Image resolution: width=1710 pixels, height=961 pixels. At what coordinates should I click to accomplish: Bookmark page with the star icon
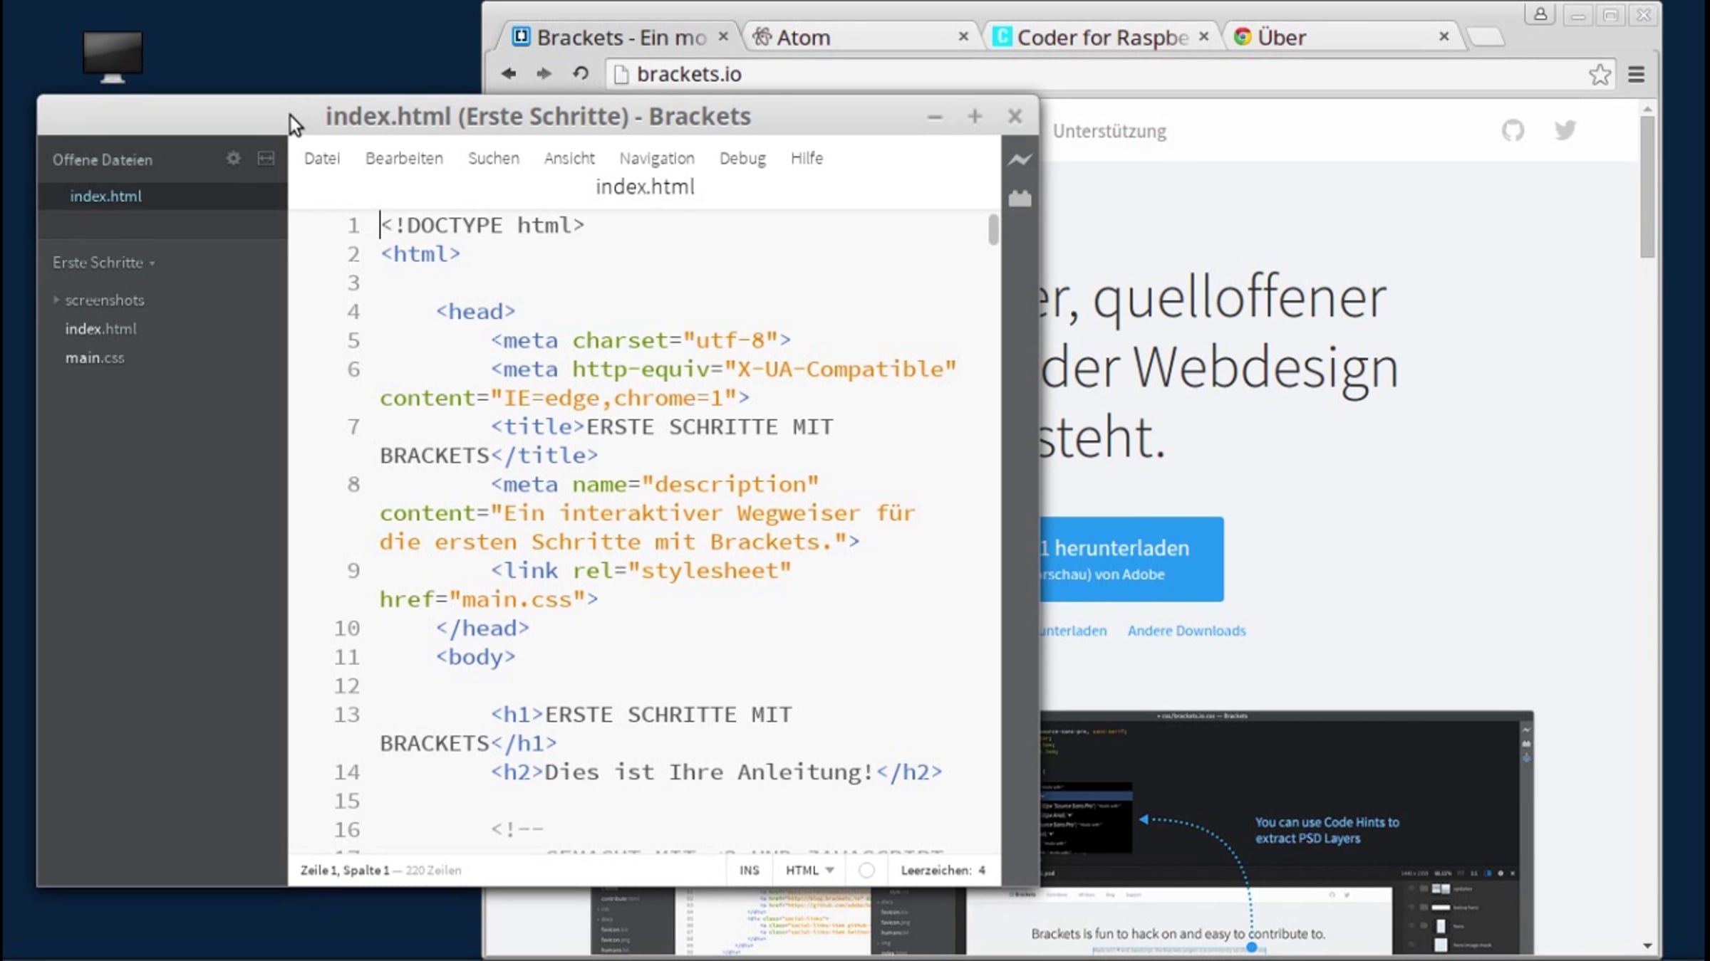[x=1600, y=74]
